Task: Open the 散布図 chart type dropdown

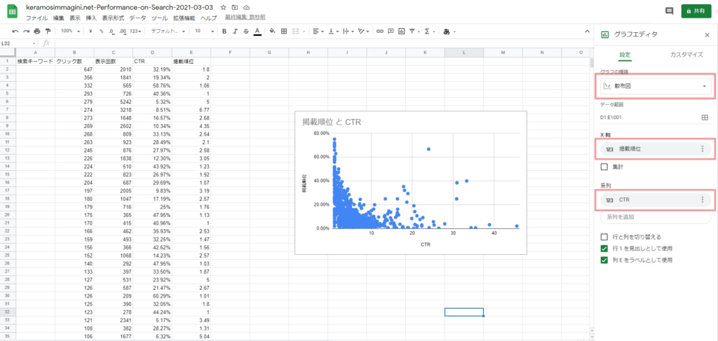Action: click(x=655, y=86)
